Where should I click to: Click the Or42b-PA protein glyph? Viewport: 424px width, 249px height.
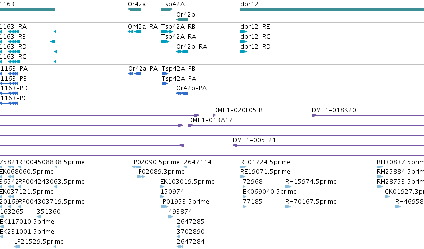point(182,93)
